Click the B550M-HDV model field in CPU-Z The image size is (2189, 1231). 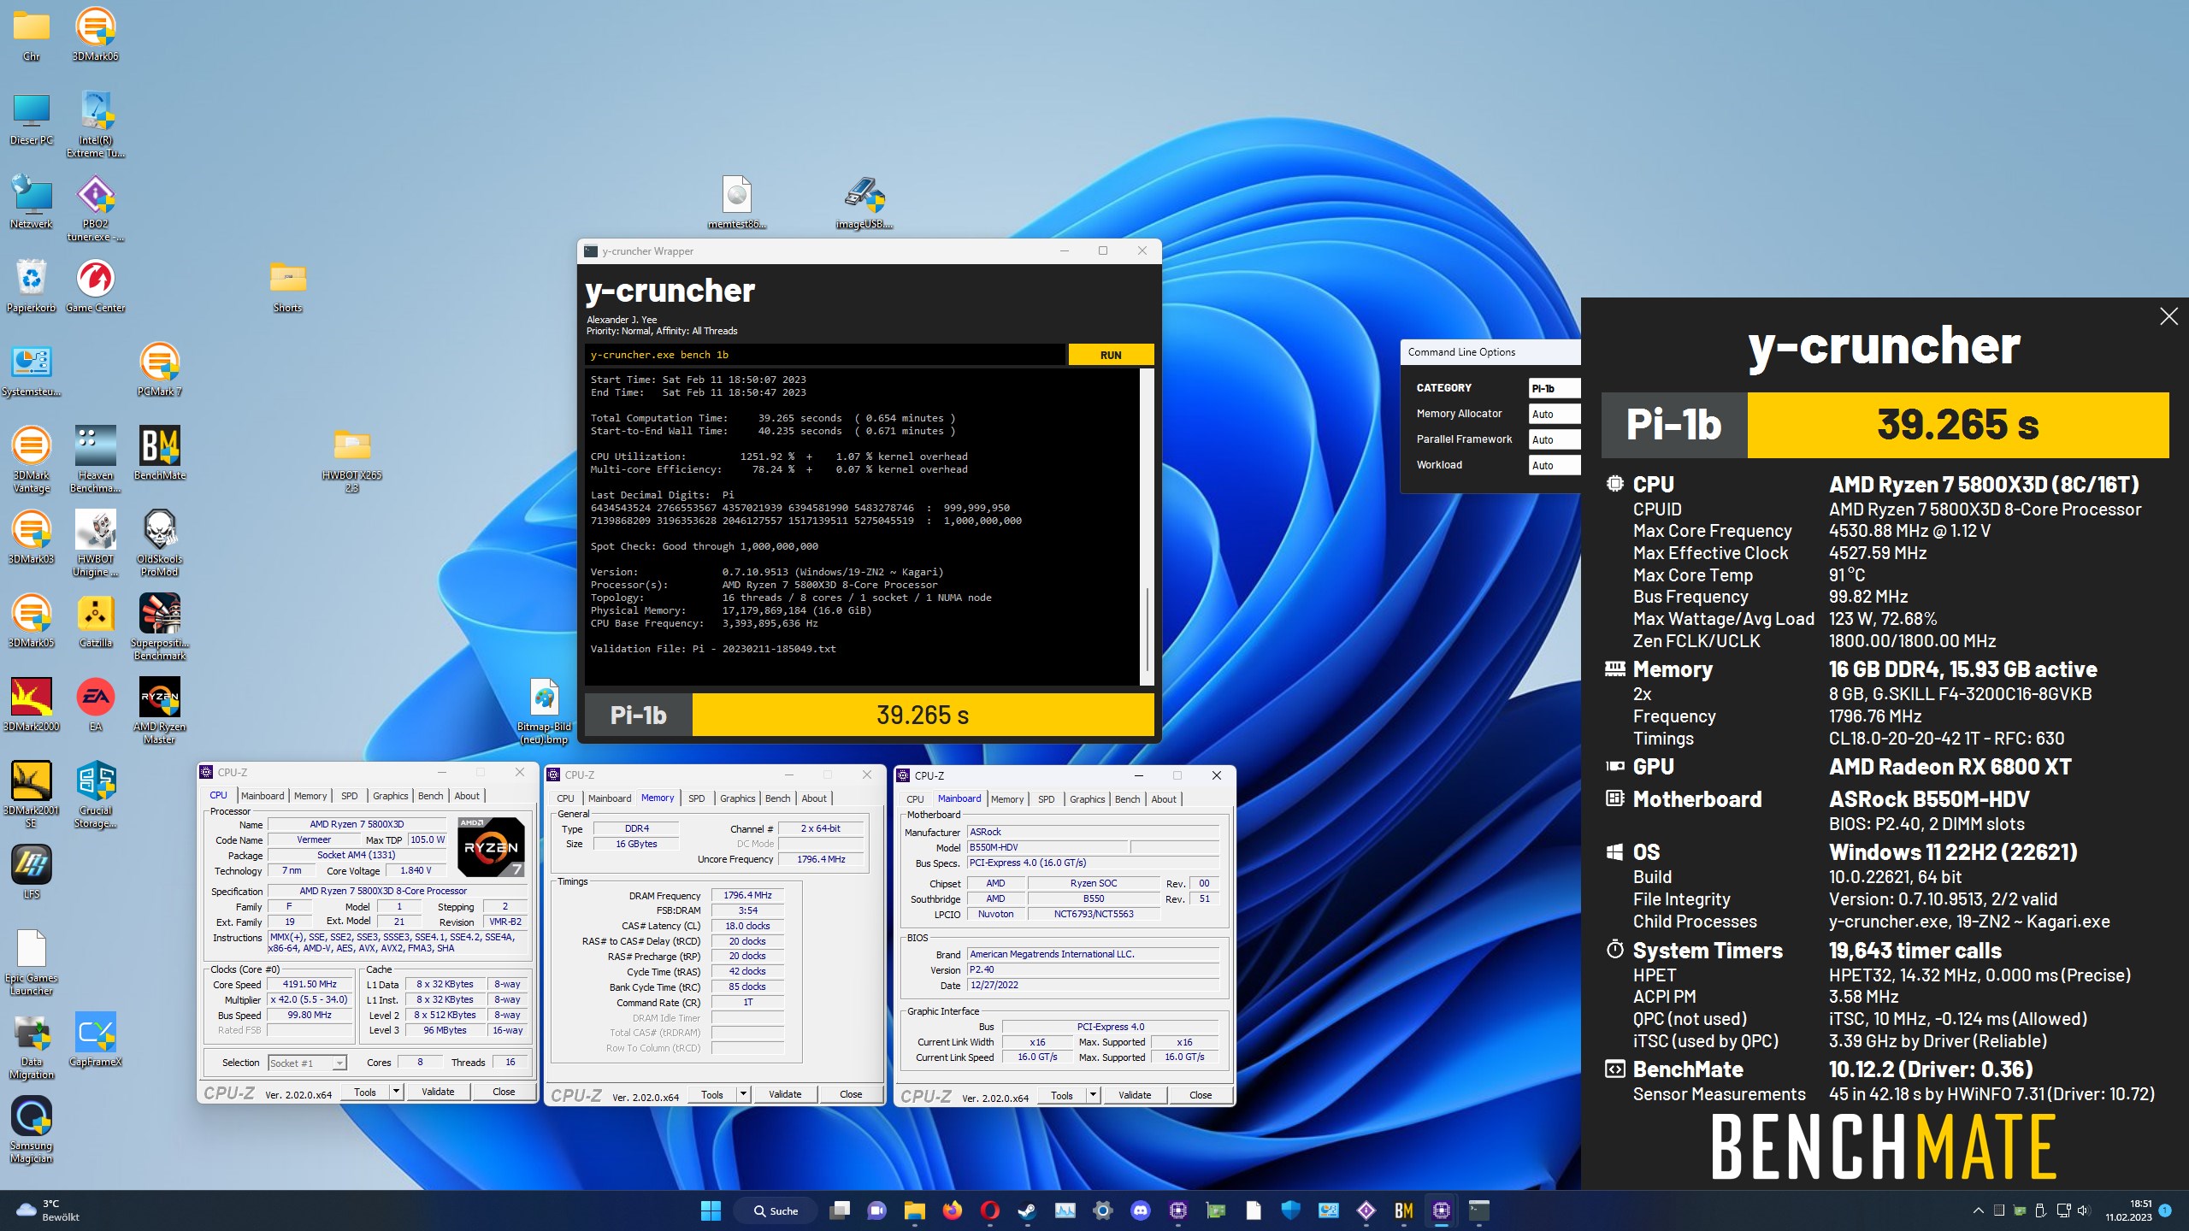1047,847
